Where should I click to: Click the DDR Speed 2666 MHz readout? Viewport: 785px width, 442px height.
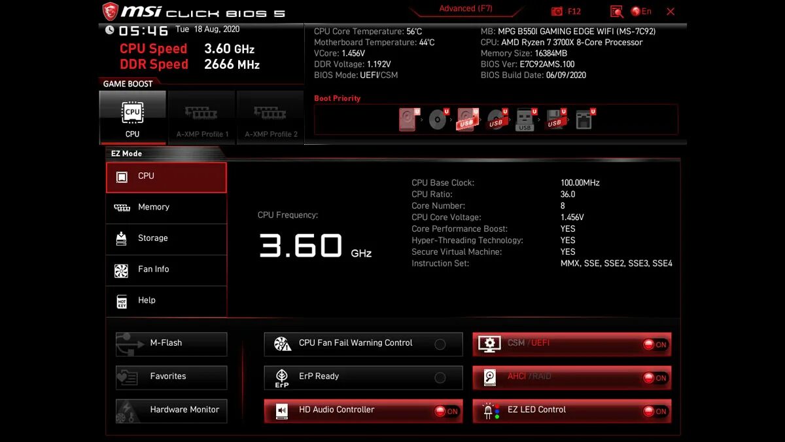coord(190,65)
